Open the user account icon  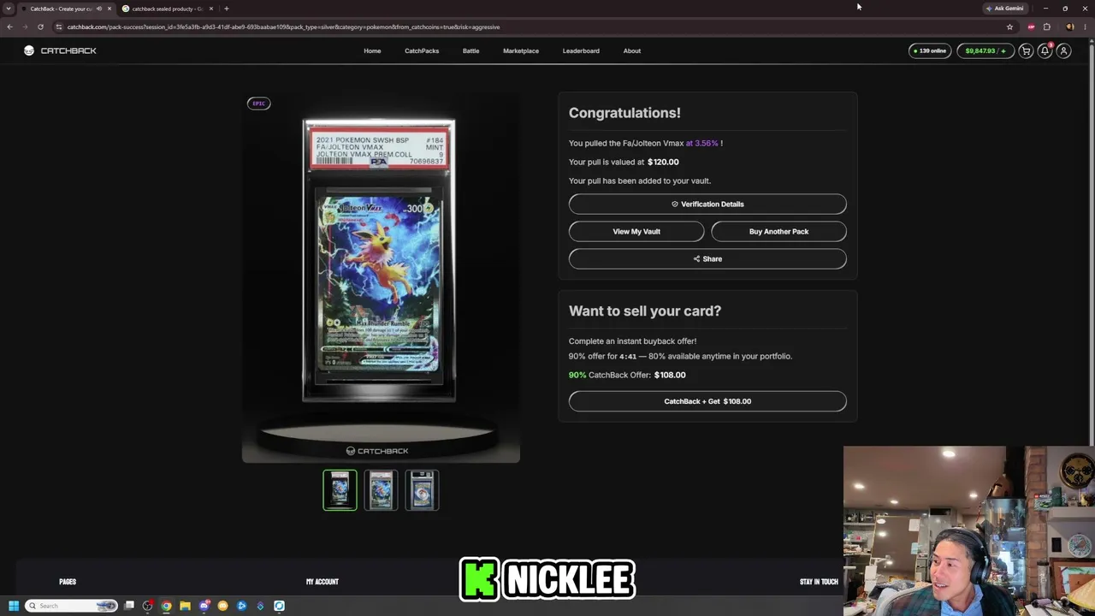pyautogui.click(x=1063, y=51)
